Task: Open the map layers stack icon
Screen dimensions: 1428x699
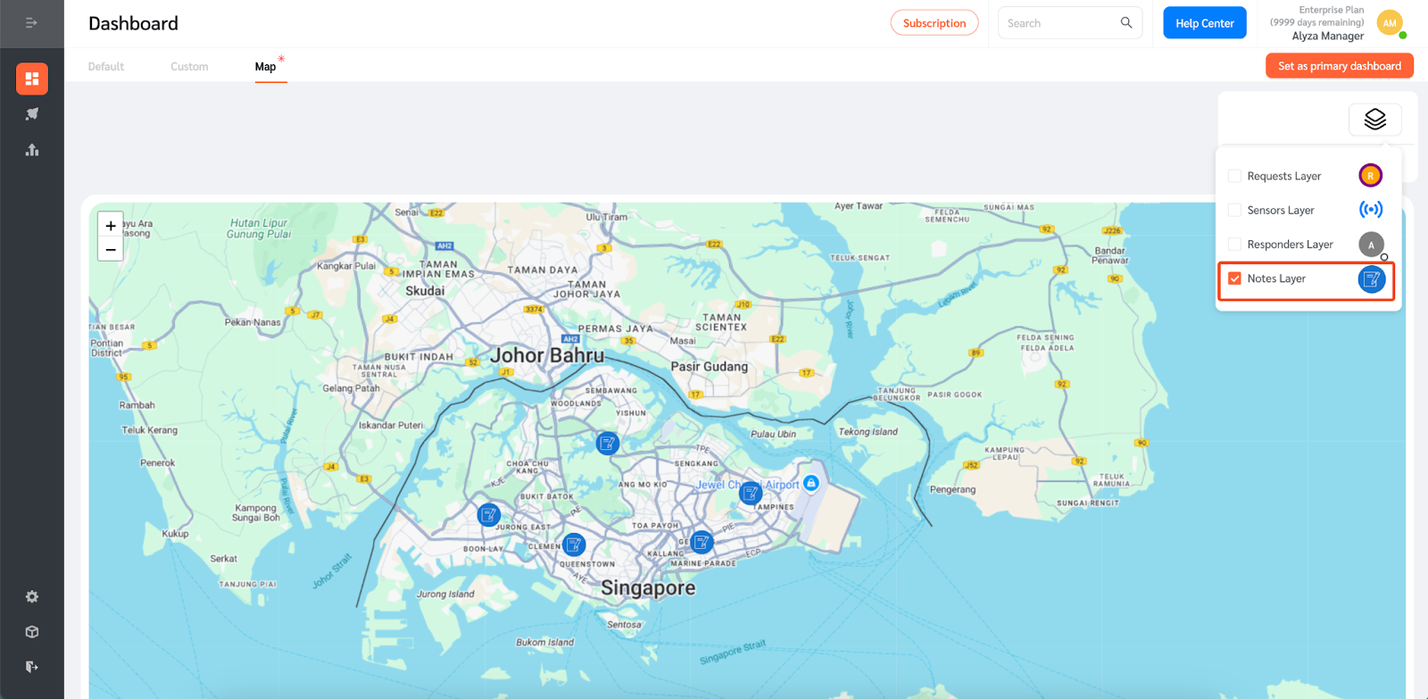Action: pyautogui.click(x=1375, y=119)
